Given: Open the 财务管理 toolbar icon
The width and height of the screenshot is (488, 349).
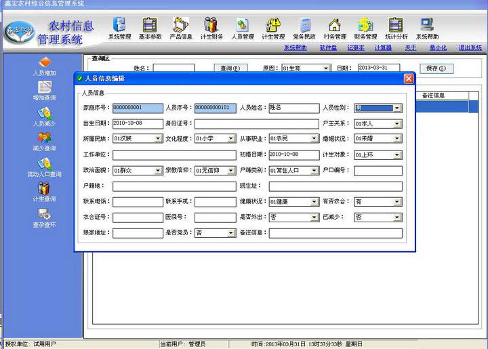Looking at the screenshot, I should coord(365,28).
